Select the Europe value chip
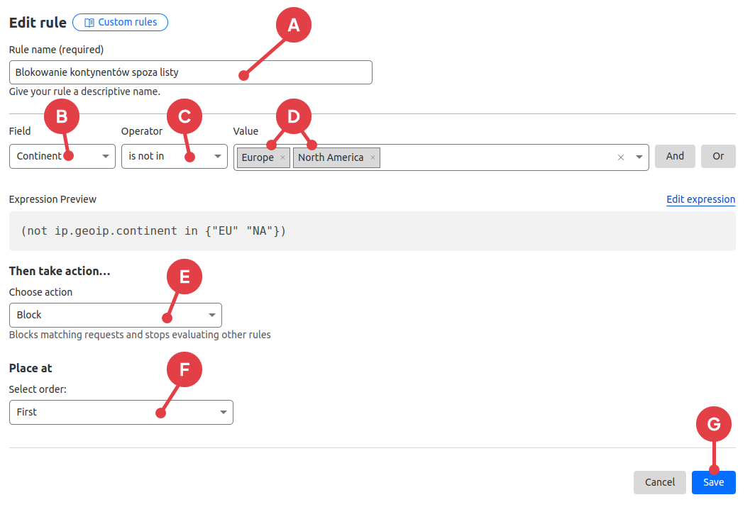 tap(257, 157)
